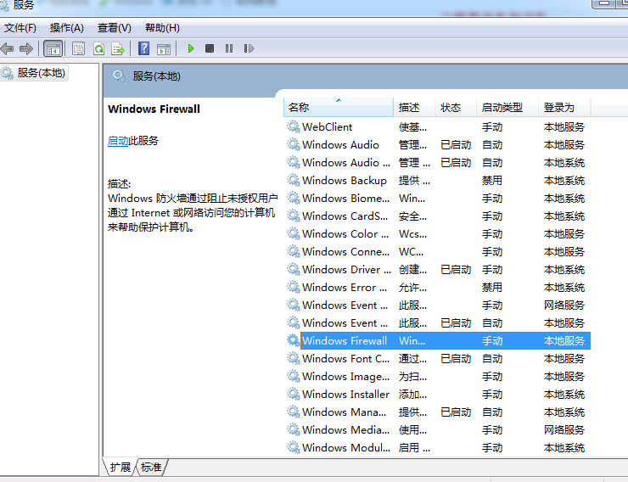Image resolution: width=628 pixels, height=482 pixels.
Task: Toggle the show/hide action pane icon
Action: point(164,49)
